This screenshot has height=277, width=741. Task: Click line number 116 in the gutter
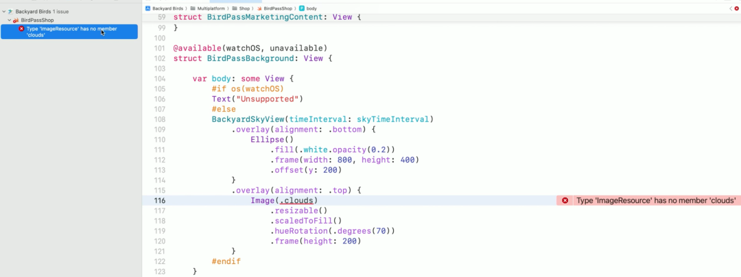pos(159,201)
